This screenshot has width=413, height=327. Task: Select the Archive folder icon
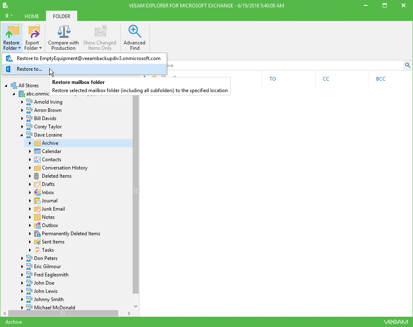37,143
